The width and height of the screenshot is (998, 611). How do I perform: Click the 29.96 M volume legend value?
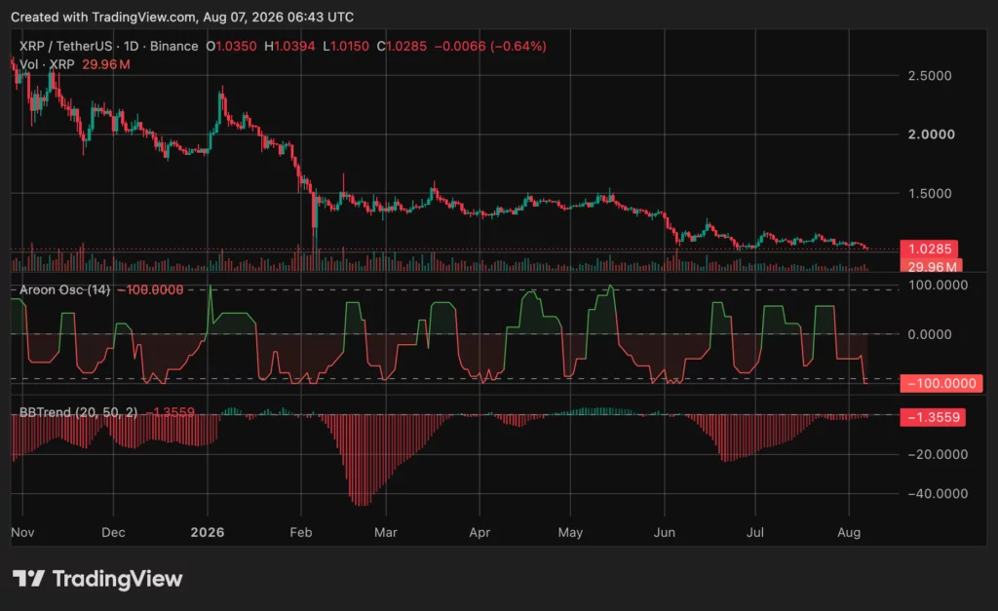(106, 64)
